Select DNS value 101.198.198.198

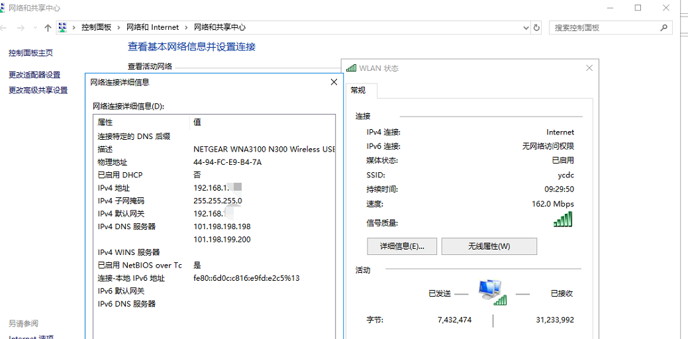coord(222,226)
